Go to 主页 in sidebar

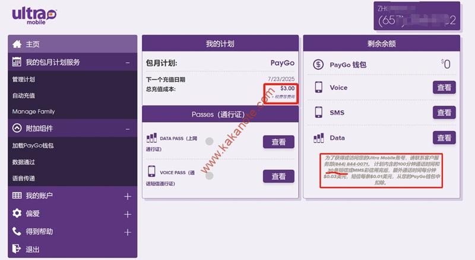coord(72,44)
